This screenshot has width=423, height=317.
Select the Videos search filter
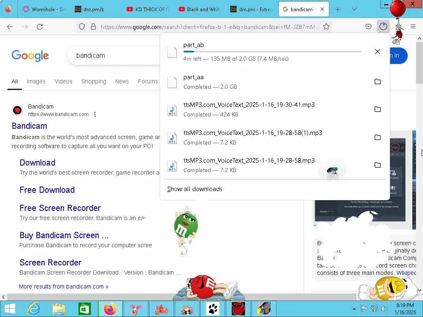[63, 81]
